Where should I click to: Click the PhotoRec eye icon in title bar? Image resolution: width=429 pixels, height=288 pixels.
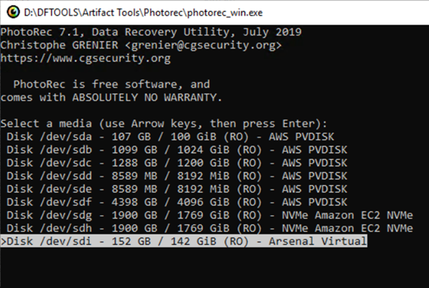[13, 12]
